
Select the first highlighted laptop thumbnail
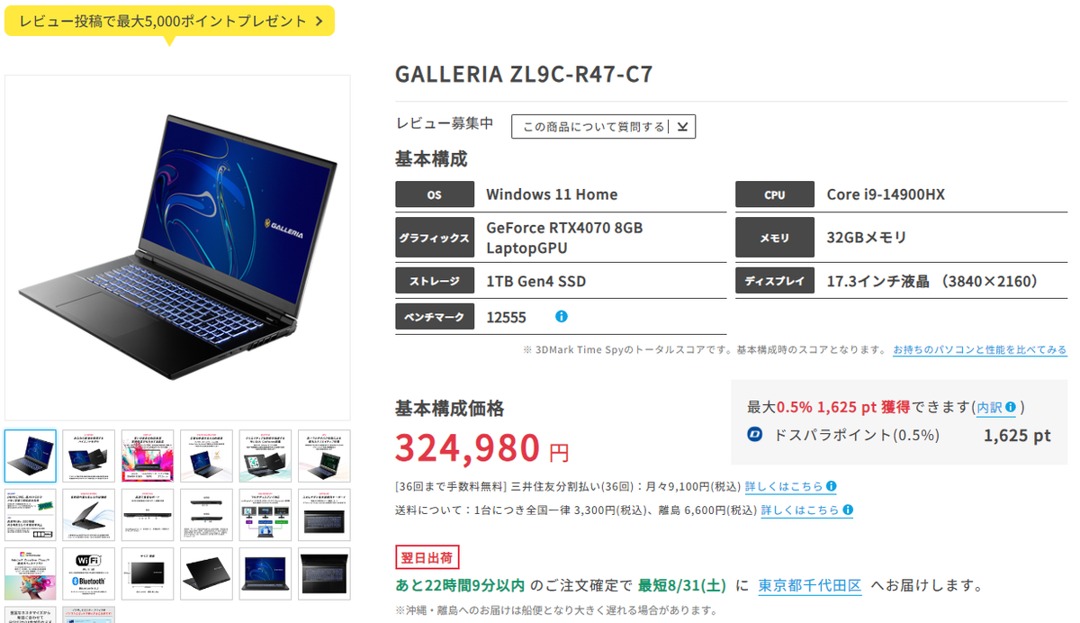(x=30, y=456)
